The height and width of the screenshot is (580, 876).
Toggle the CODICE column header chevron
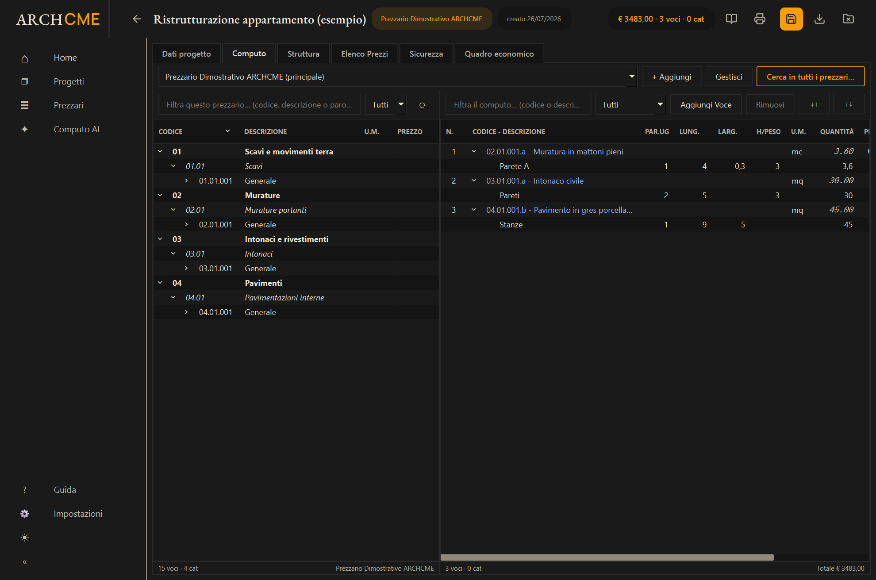coord(227,131)
